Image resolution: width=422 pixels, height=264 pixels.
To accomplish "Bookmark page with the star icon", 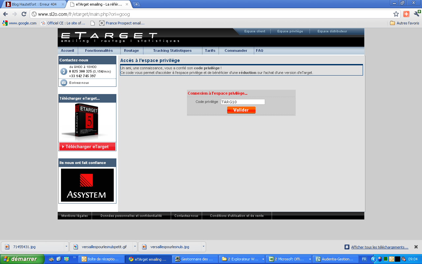I will click(396, 14).
